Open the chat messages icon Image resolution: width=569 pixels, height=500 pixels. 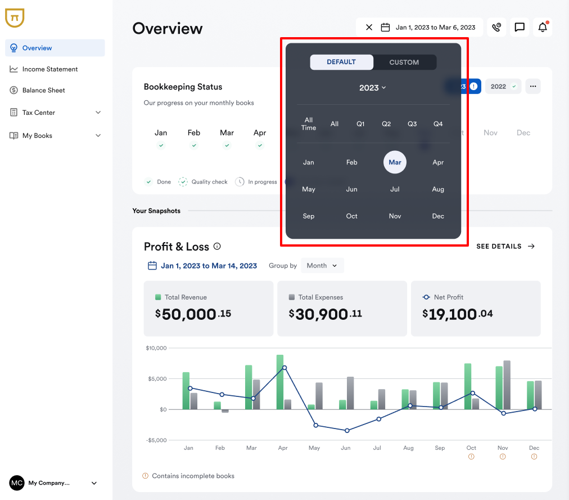click(x=519, y=27)
